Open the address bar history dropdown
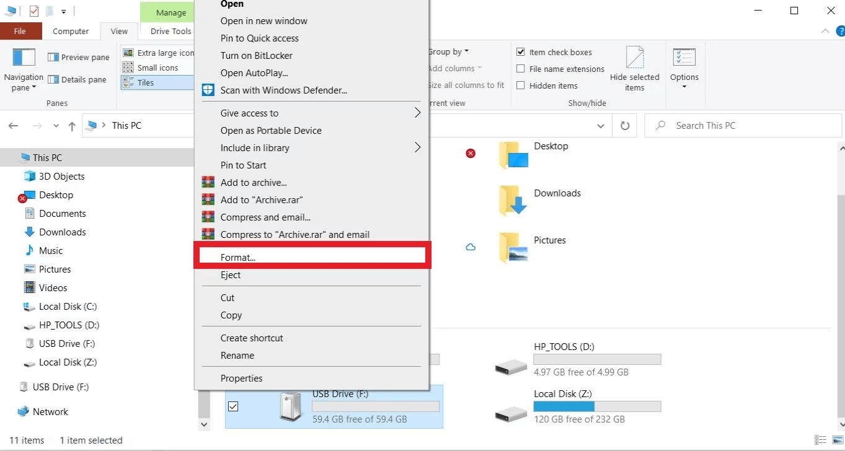Viewport: 845px width, 451px height. [x=600, y=126]
